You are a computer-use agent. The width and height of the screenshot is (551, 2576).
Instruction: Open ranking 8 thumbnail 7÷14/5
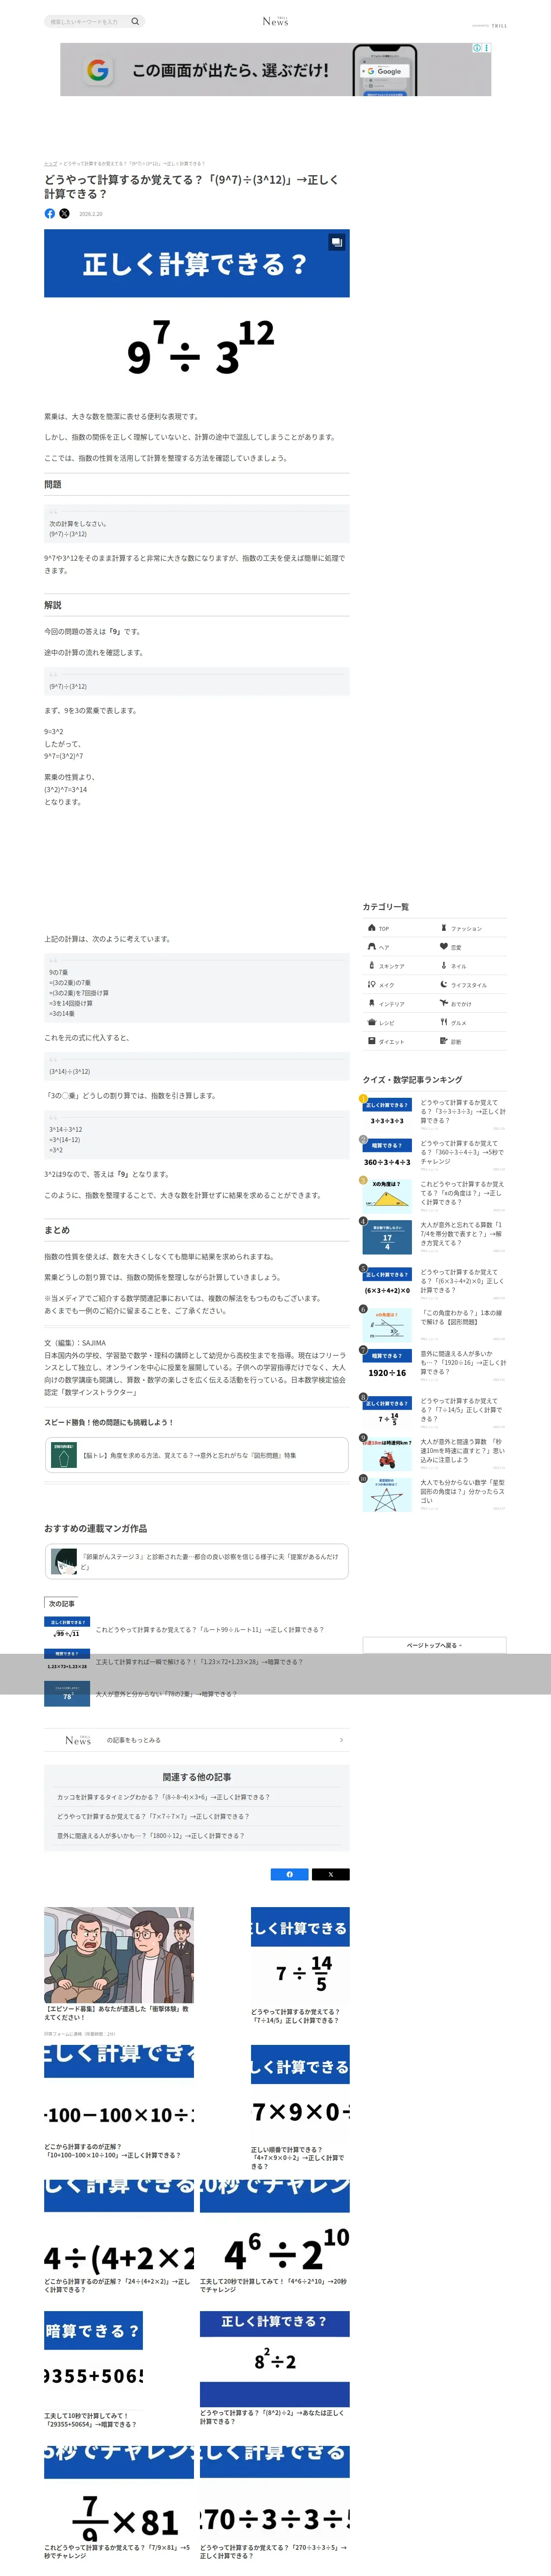[387, 1413]
